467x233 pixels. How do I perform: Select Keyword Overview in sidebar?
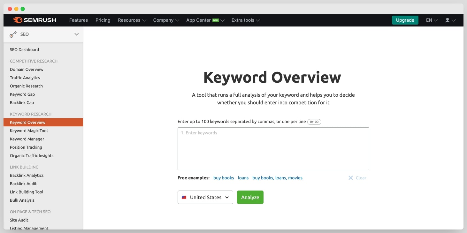pos(43,122)
